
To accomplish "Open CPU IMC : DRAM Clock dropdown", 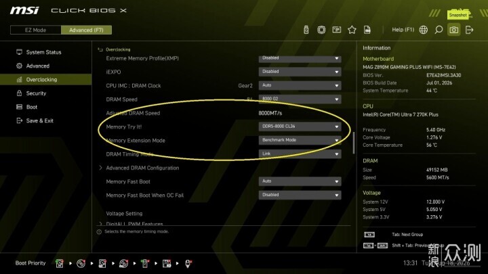I will tap(300, 85).
